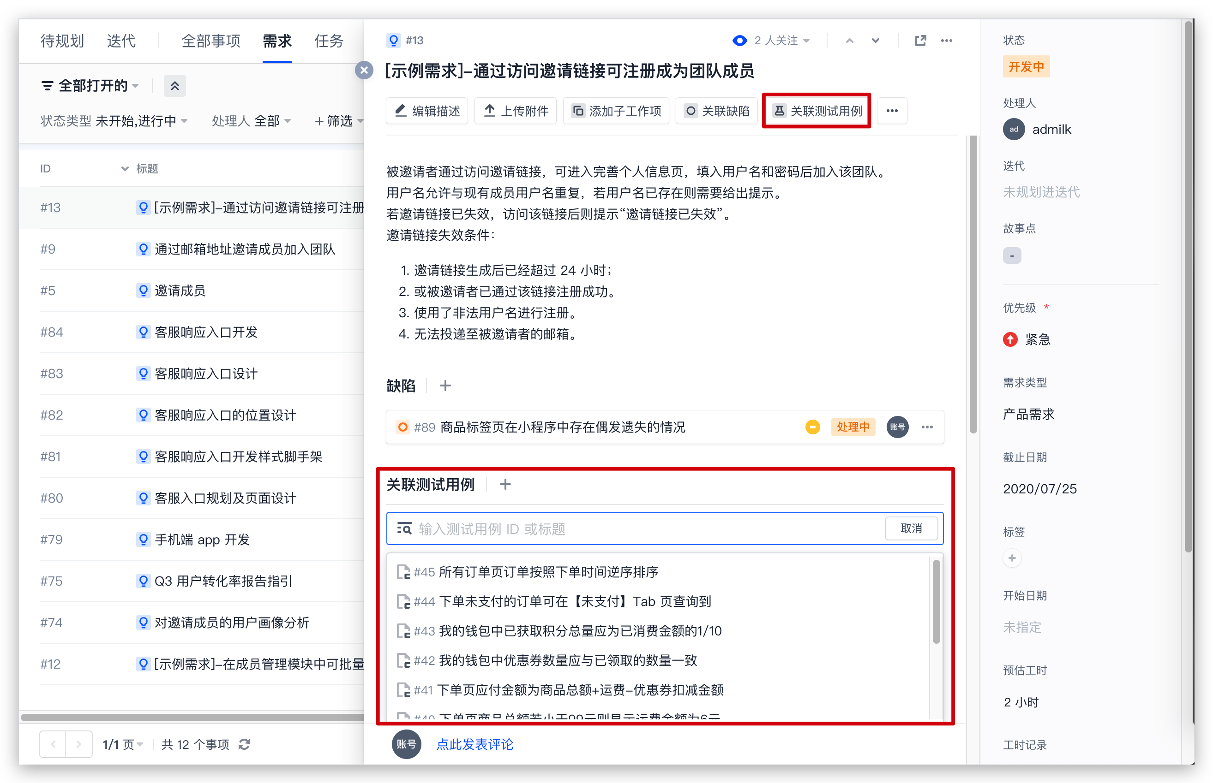Switch to 迭代 tab
This screenshot has height=783, width=1213.
(x=121, y=41)
